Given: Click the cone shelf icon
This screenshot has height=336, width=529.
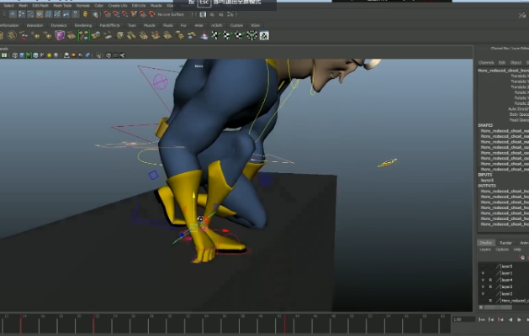Looking at the screenshot, I should tap(204, 35).
